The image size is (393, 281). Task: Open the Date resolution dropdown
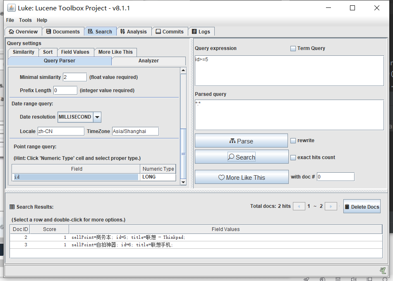click(97, 117)
